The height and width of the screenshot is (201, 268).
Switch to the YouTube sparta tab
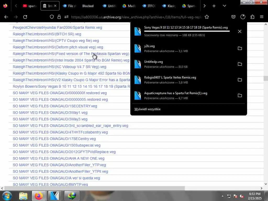[30, 6]
